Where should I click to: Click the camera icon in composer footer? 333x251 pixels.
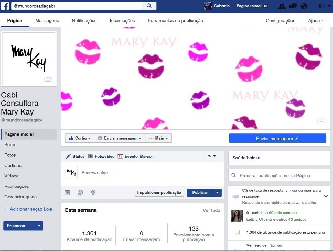(67, 192)
